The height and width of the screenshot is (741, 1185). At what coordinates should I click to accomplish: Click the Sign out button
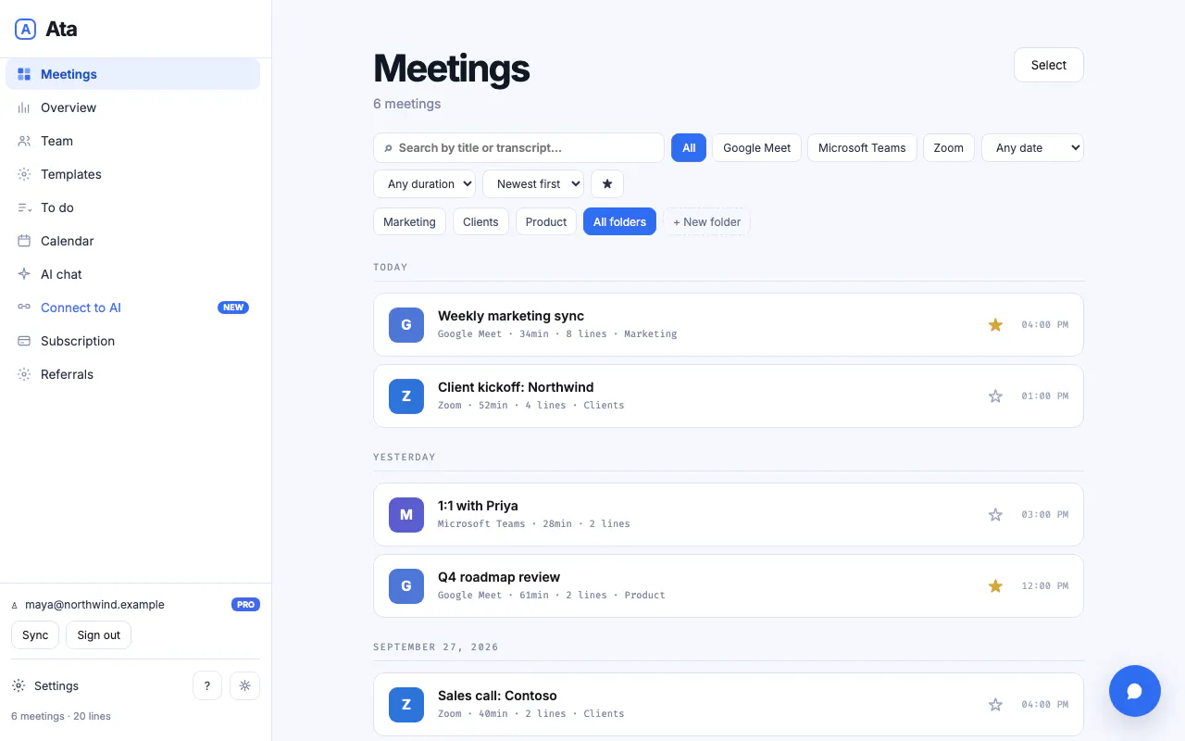point(99,634)
